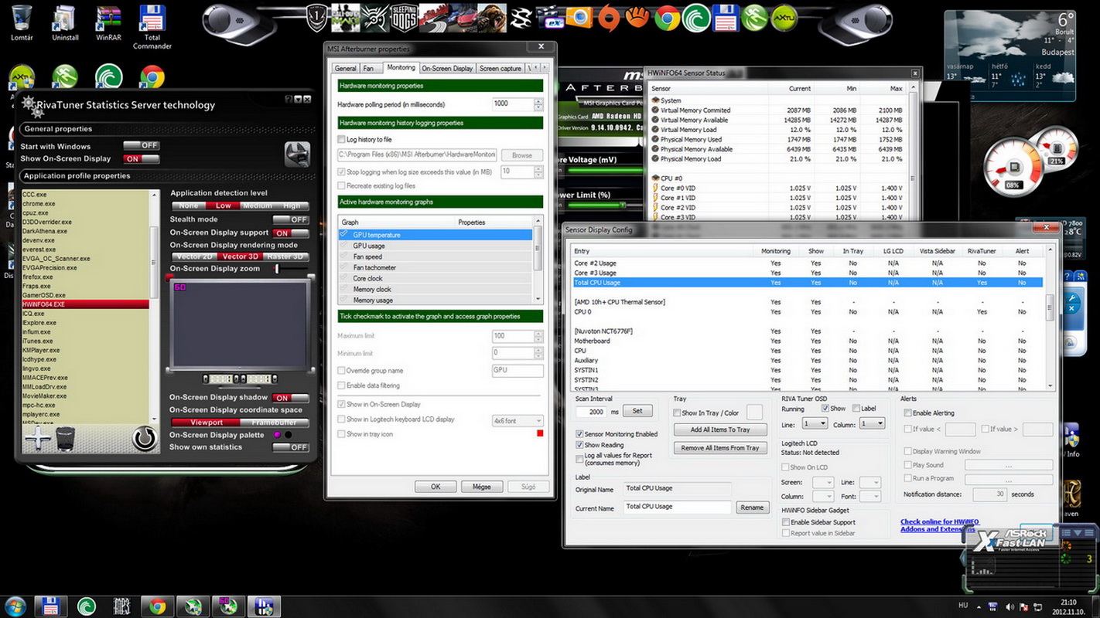Switch to the General tab in Afterburner
Screen dimensions: 1100x618
345,69
